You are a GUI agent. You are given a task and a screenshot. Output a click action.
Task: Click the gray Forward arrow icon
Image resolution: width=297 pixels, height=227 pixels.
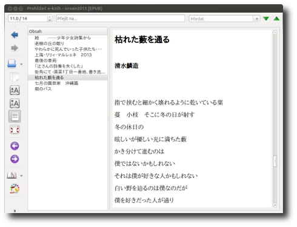15,48
